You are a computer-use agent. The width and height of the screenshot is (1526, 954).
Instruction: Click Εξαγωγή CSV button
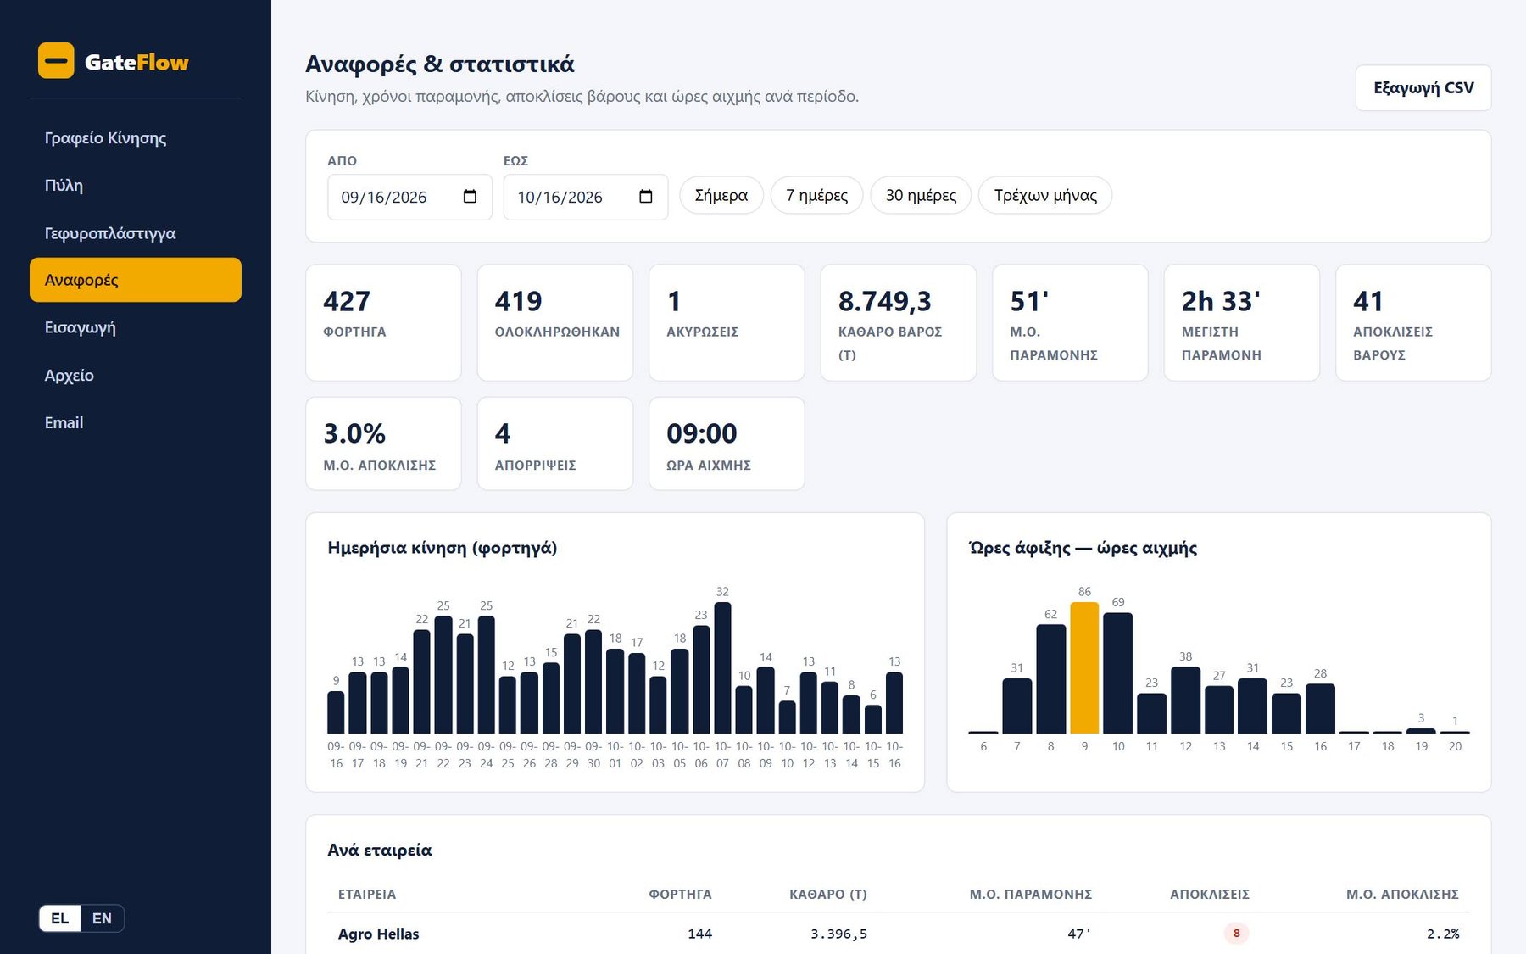[1423, 88]
